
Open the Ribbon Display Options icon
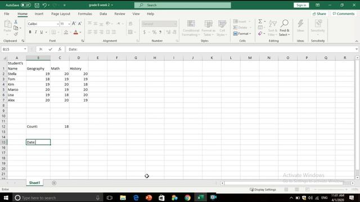[x=317, y=5]
